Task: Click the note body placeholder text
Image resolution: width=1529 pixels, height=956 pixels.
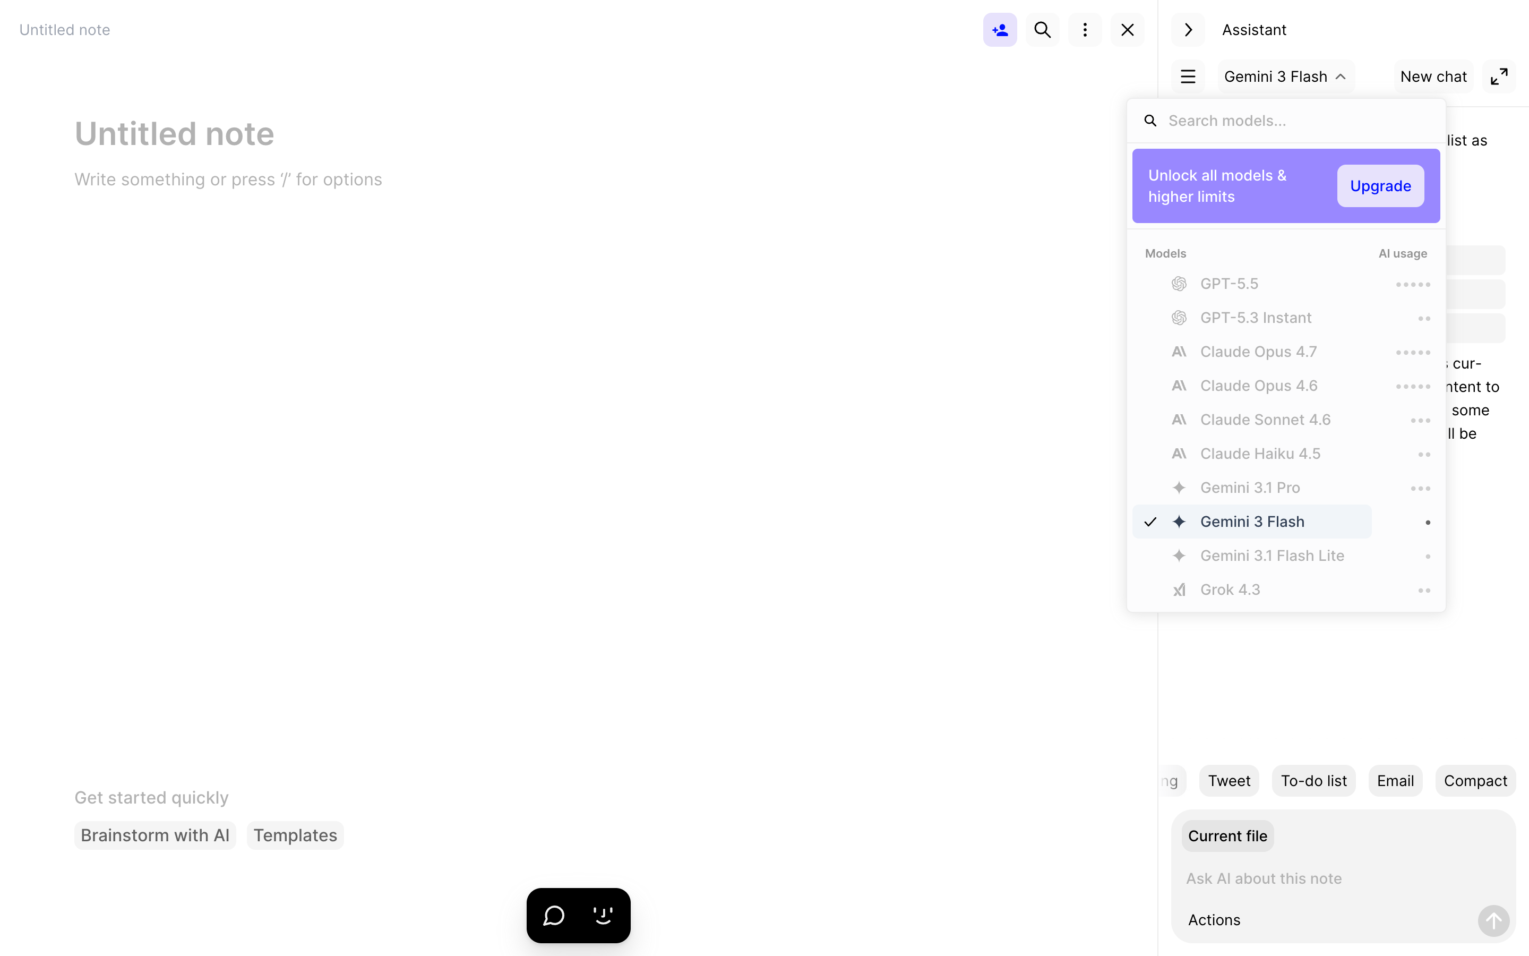Action: [228, 180]
